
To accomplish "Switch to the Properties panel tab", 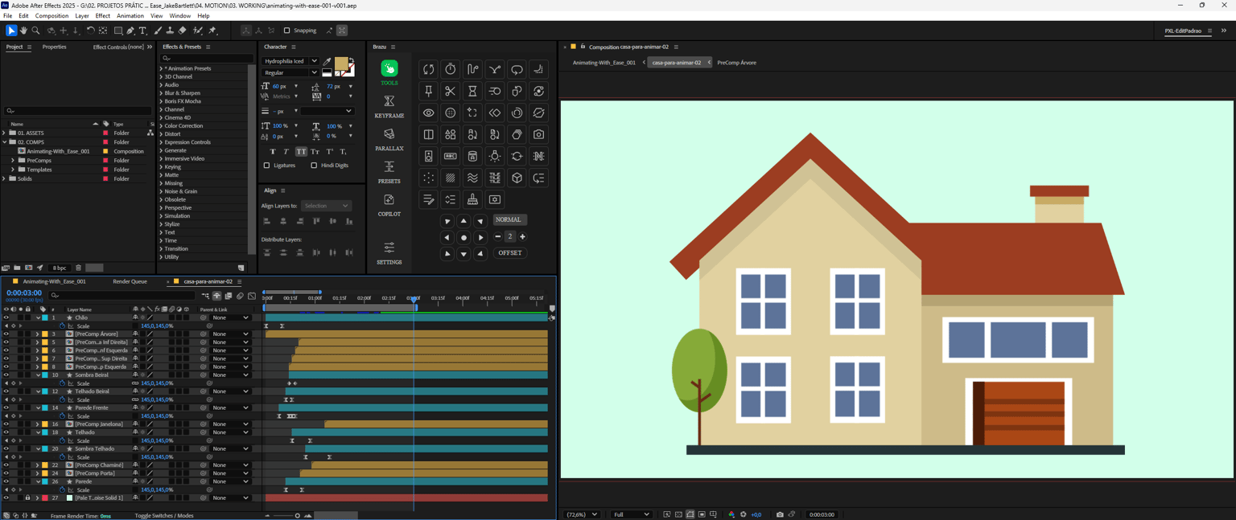I will tap(54, 47).
